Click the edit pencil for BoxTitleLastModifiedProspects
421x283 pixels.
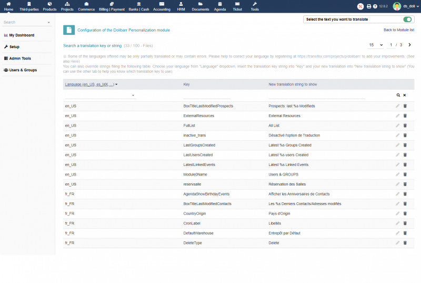398,106
